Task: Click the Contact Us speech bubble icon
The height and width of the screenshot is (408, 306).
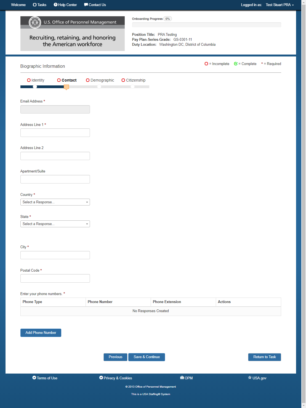Action: click(86, 5)
